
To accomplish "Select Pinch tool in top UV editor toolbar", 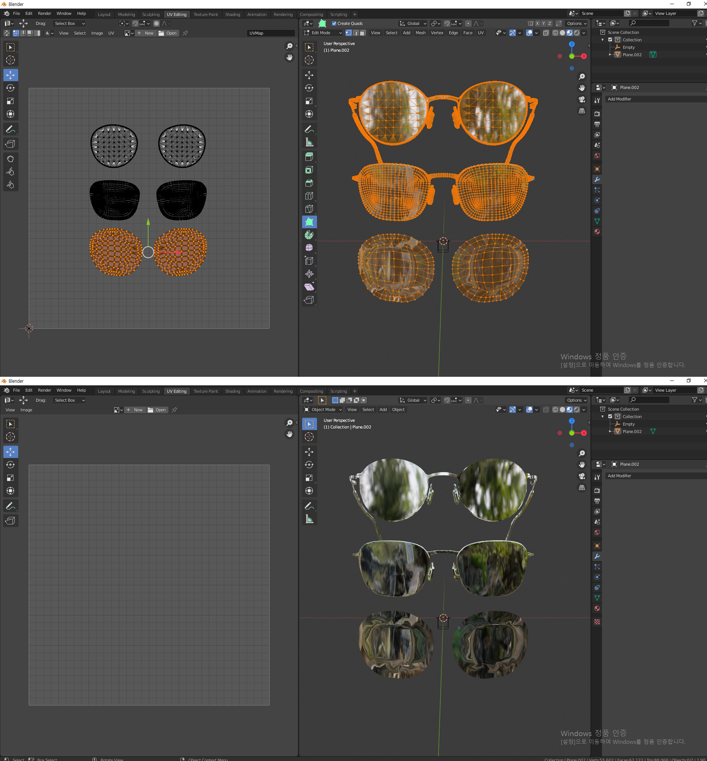I will [x=10, y=185].
